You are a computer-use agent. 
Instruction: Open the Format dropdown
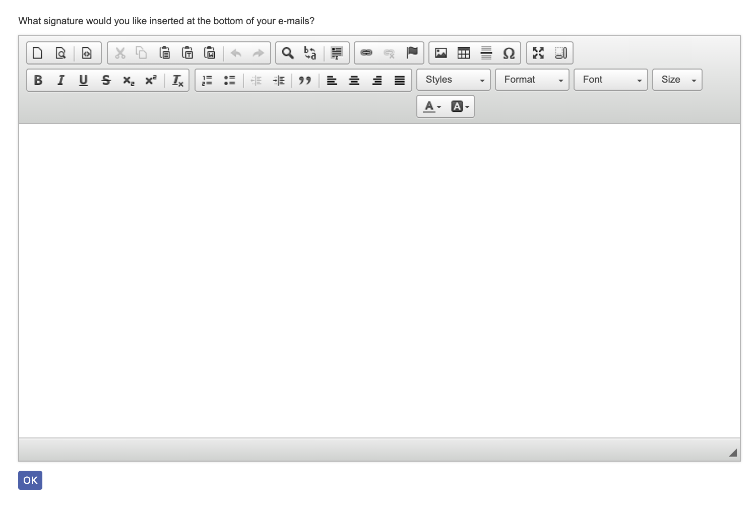point(532,80)
